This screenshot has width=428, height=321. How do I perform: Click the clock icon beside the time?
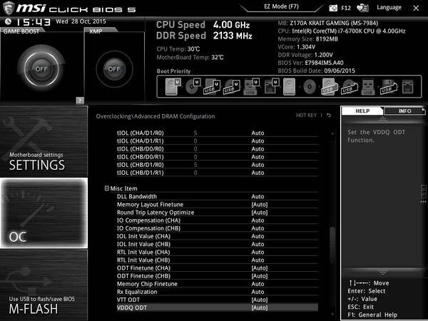(8, 21)
